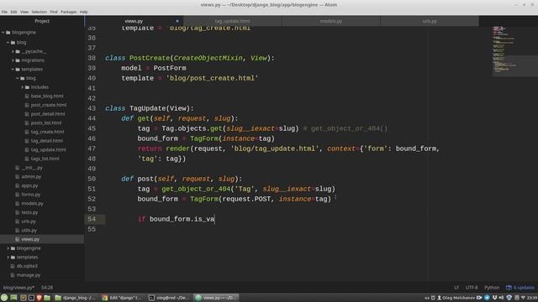The width and height of the screenshot is (538, 302).
Task: Switch to the urls.py tab
Action: click(x=430, y=21)
